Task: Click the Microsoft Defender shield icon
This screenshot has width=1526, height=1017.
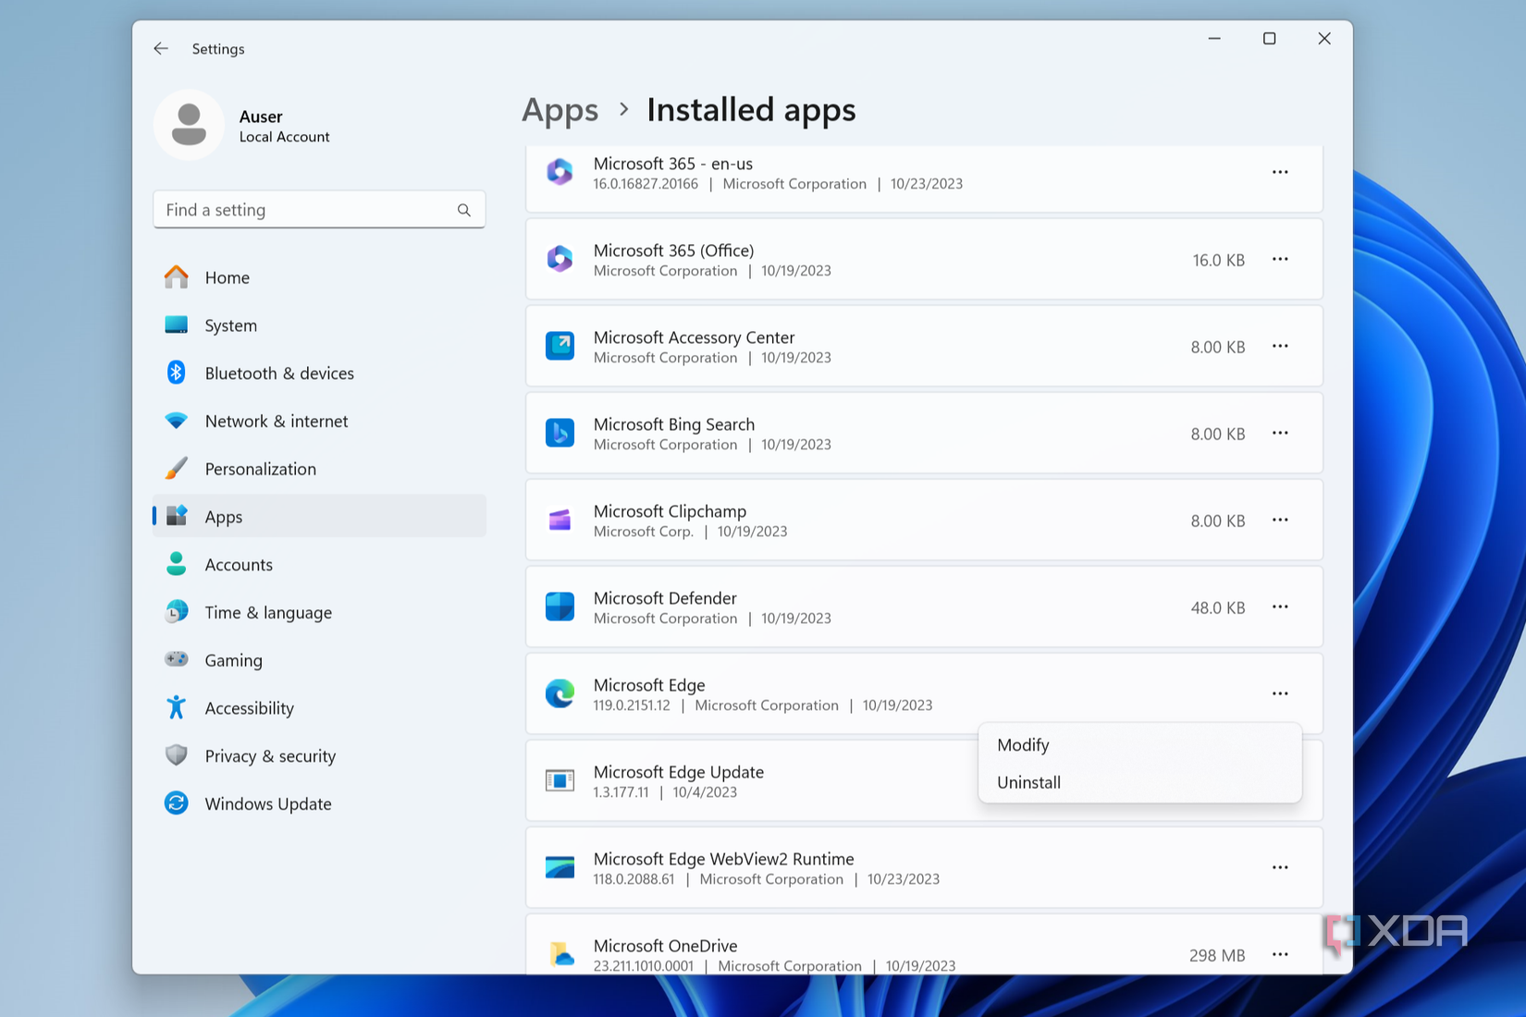Action: coord(560,607)
